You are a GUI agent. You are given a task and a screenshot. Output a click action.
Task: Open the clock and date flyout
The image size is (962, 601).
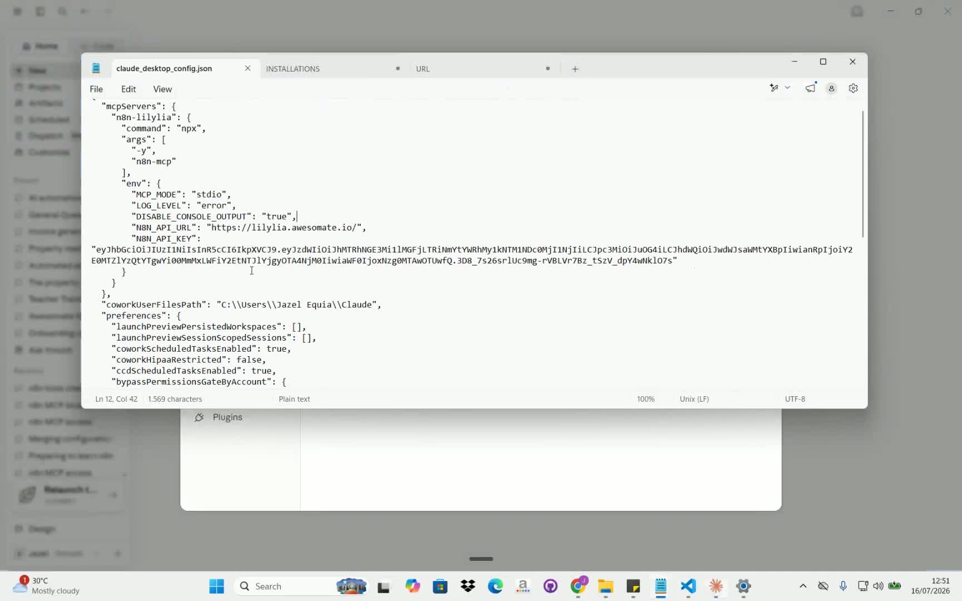tap(930, 586)
